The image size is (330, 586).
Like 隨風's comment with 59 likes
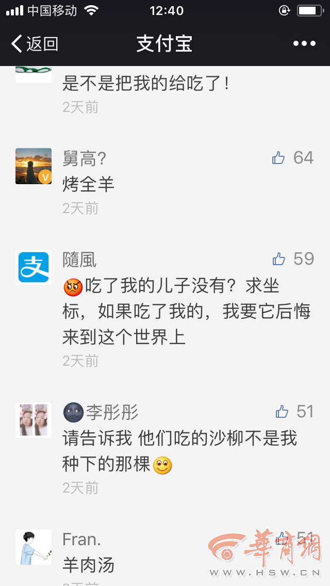point(278,258)
